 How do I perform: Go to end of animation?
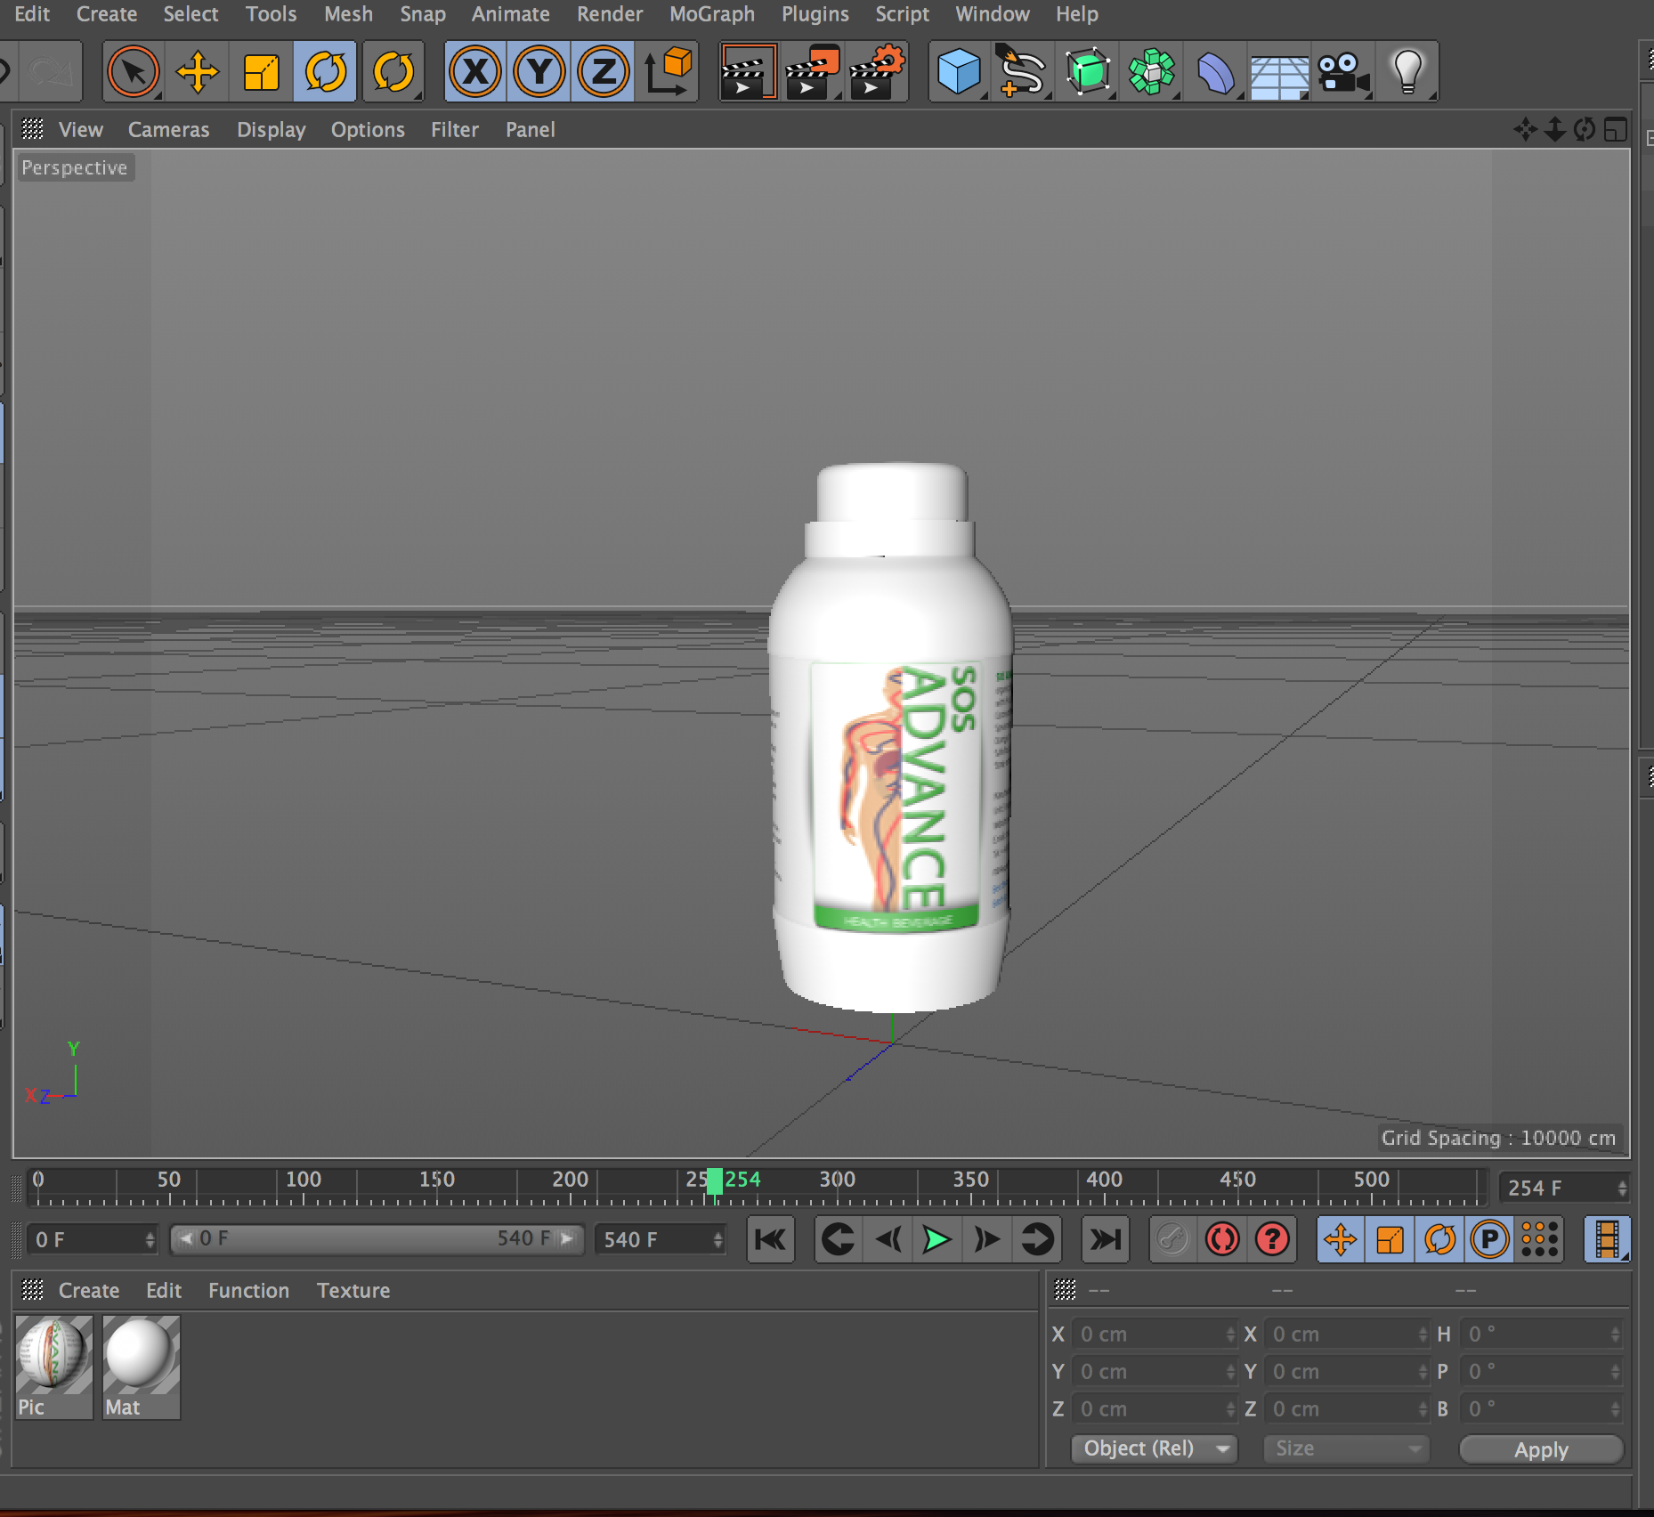coord(1105,1239)
